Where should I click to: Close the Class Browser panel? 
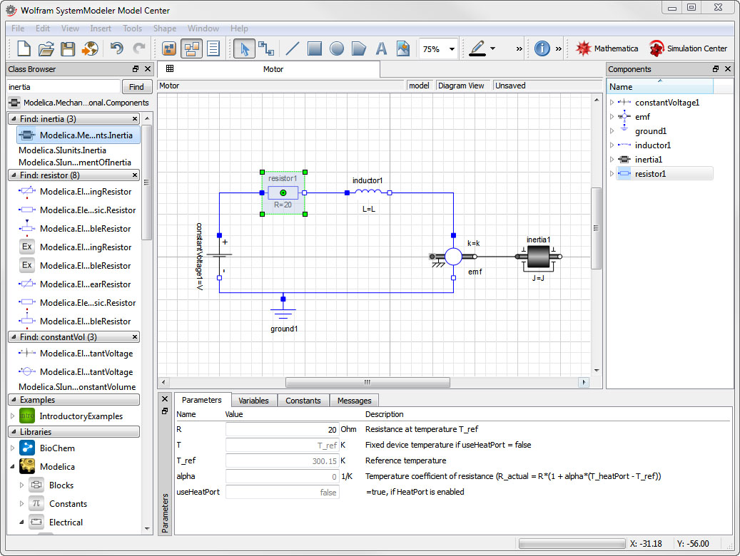[148, 69]
